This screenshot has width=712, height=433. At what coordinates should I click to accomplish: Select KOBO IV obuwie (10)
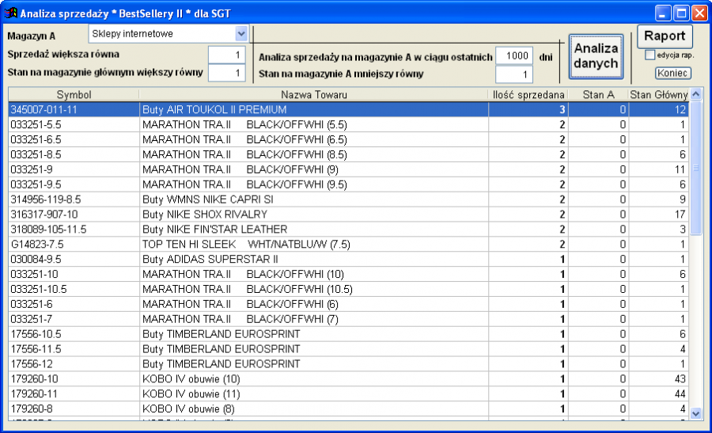pos(191,379)
